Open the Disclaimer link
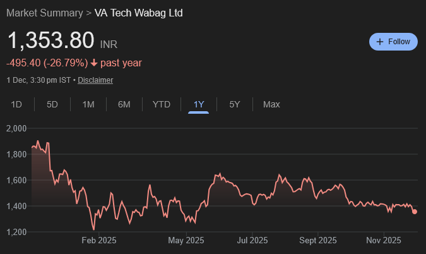The width and height of the screenshot is (426, 254). [x=95, y=80]
